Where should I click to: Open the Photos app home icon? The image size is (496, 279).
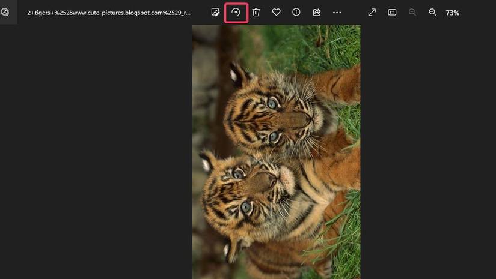click(5, 13)
